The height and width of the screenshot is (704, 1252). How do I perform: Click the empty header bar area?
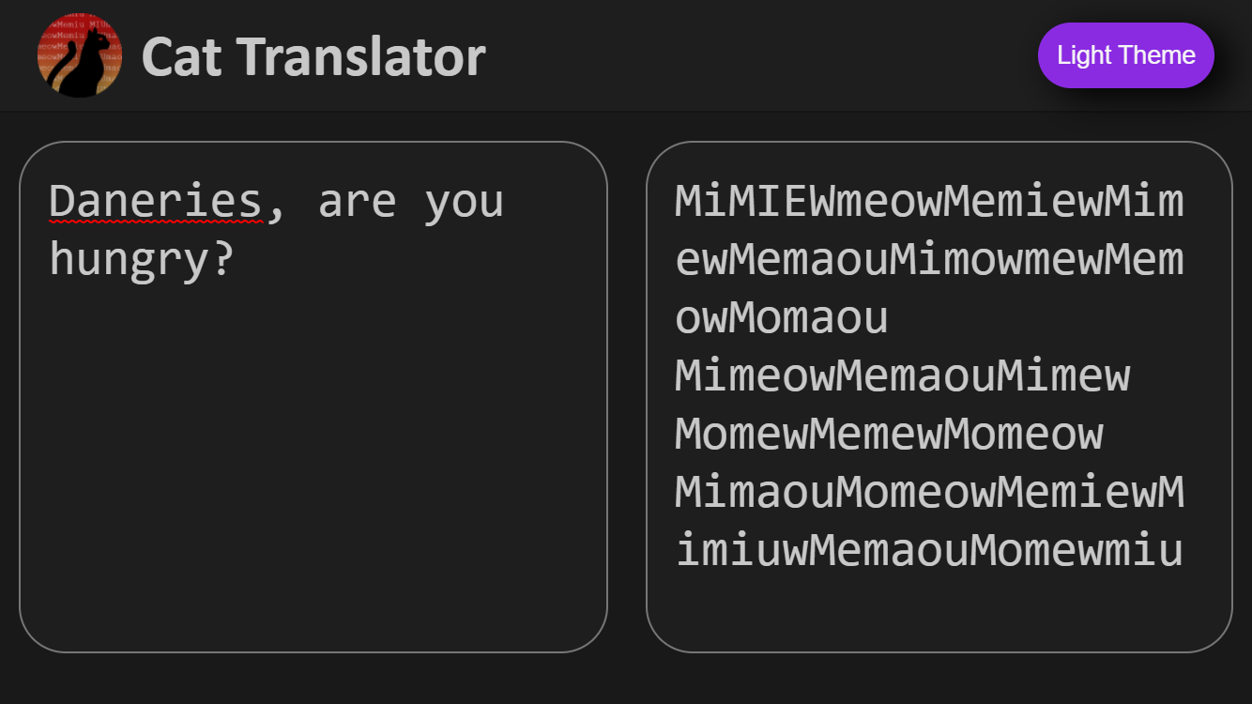pos(751,55)
